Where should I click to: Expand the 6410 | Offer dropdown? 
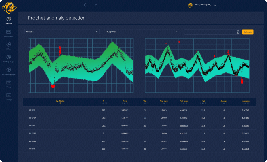tap(141, 32)
